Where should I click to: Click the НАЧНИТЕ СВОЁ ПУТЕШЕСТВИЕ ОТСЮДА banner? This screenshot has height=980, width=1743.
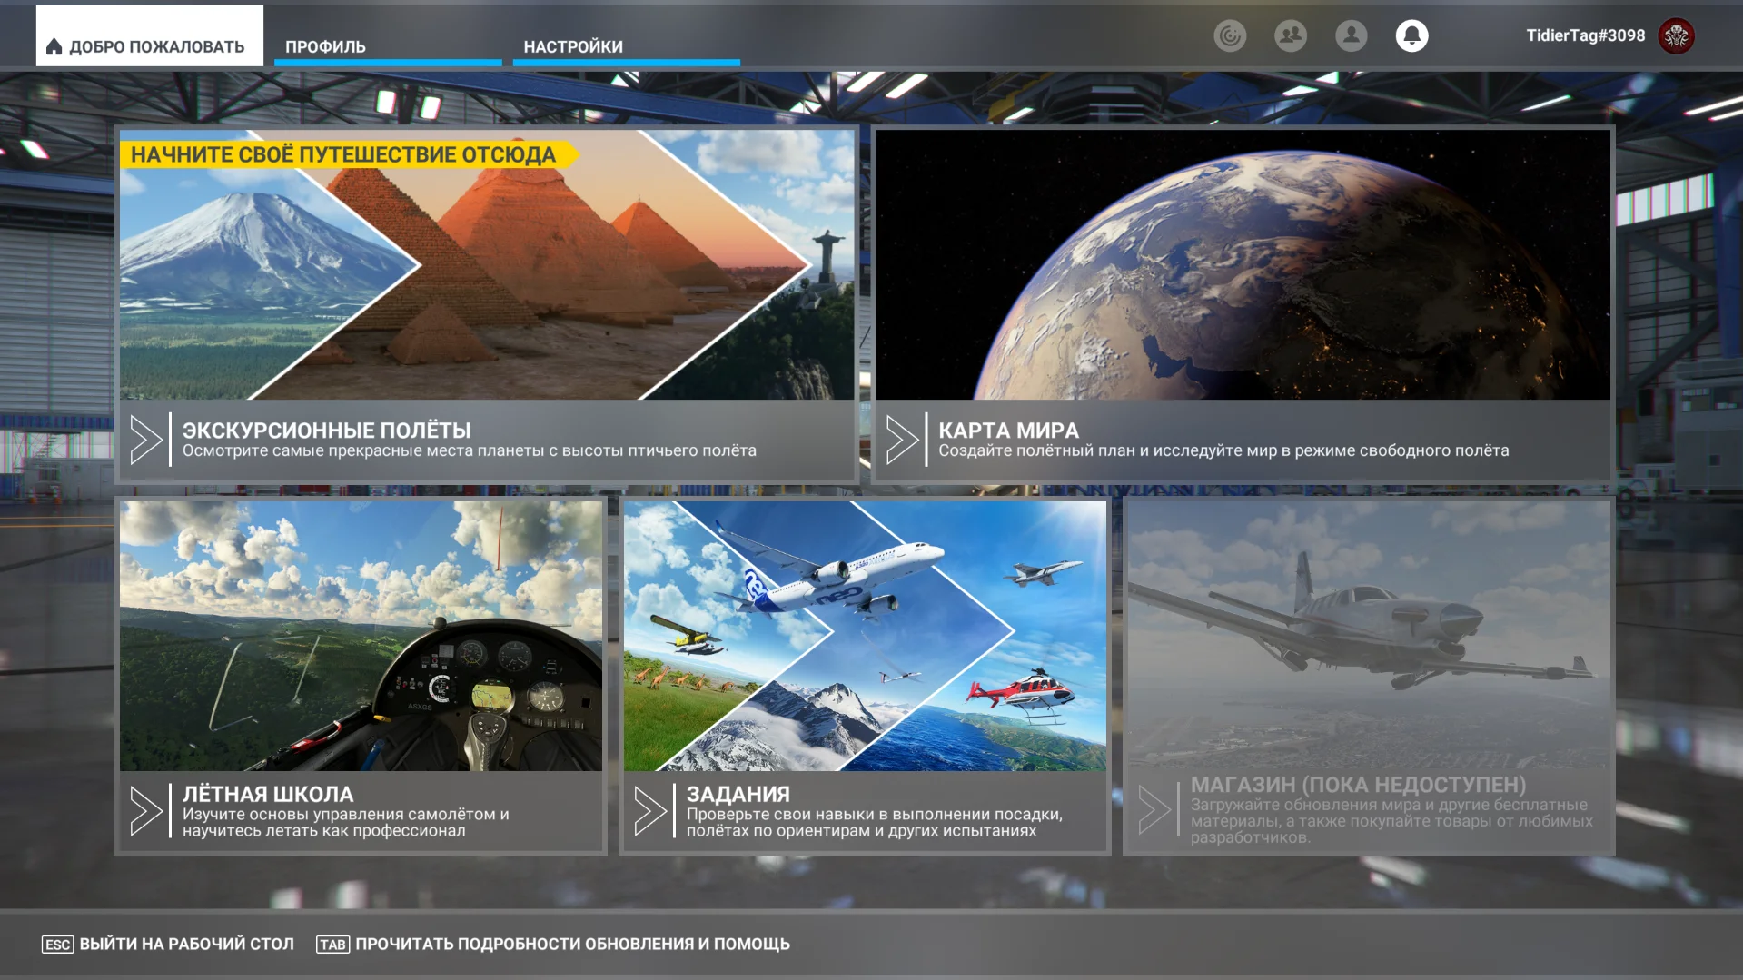[349, 154]
